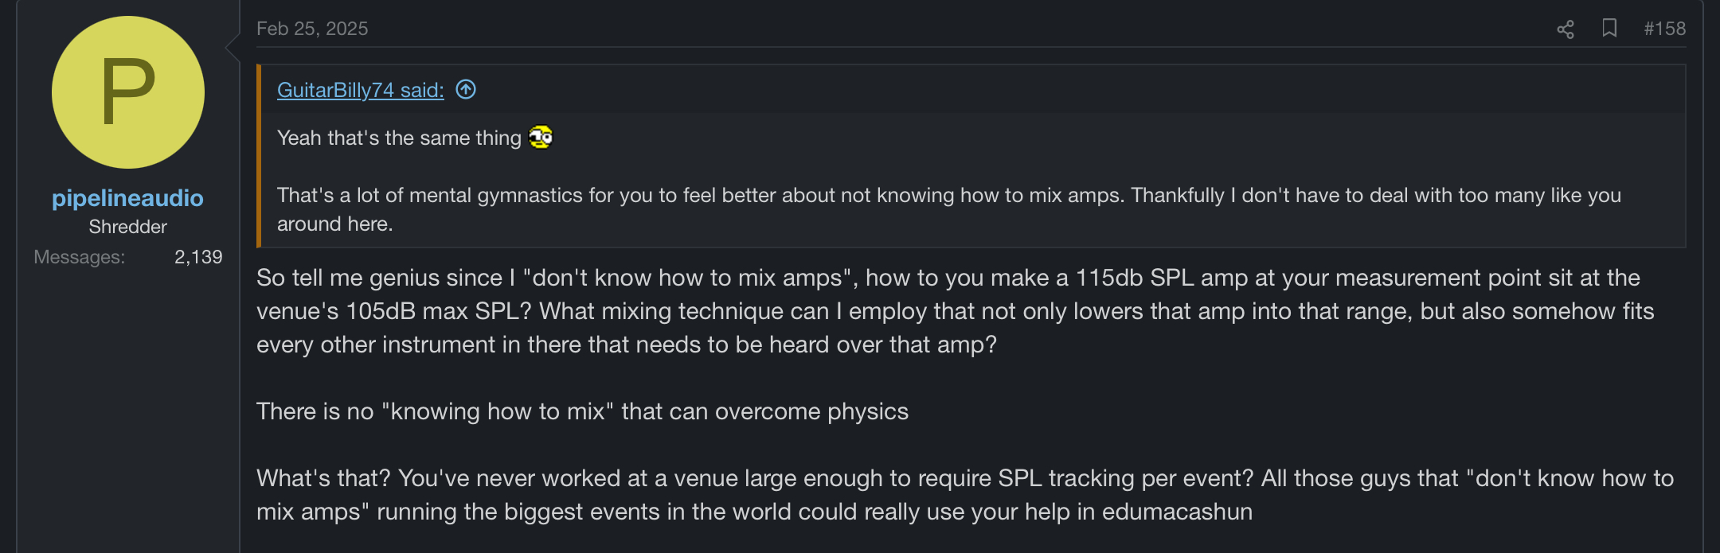Click the word 'edumacashun' in the post
Image resolution: width=1720 pixels, height=553 pixels.
click(1177, 512)
